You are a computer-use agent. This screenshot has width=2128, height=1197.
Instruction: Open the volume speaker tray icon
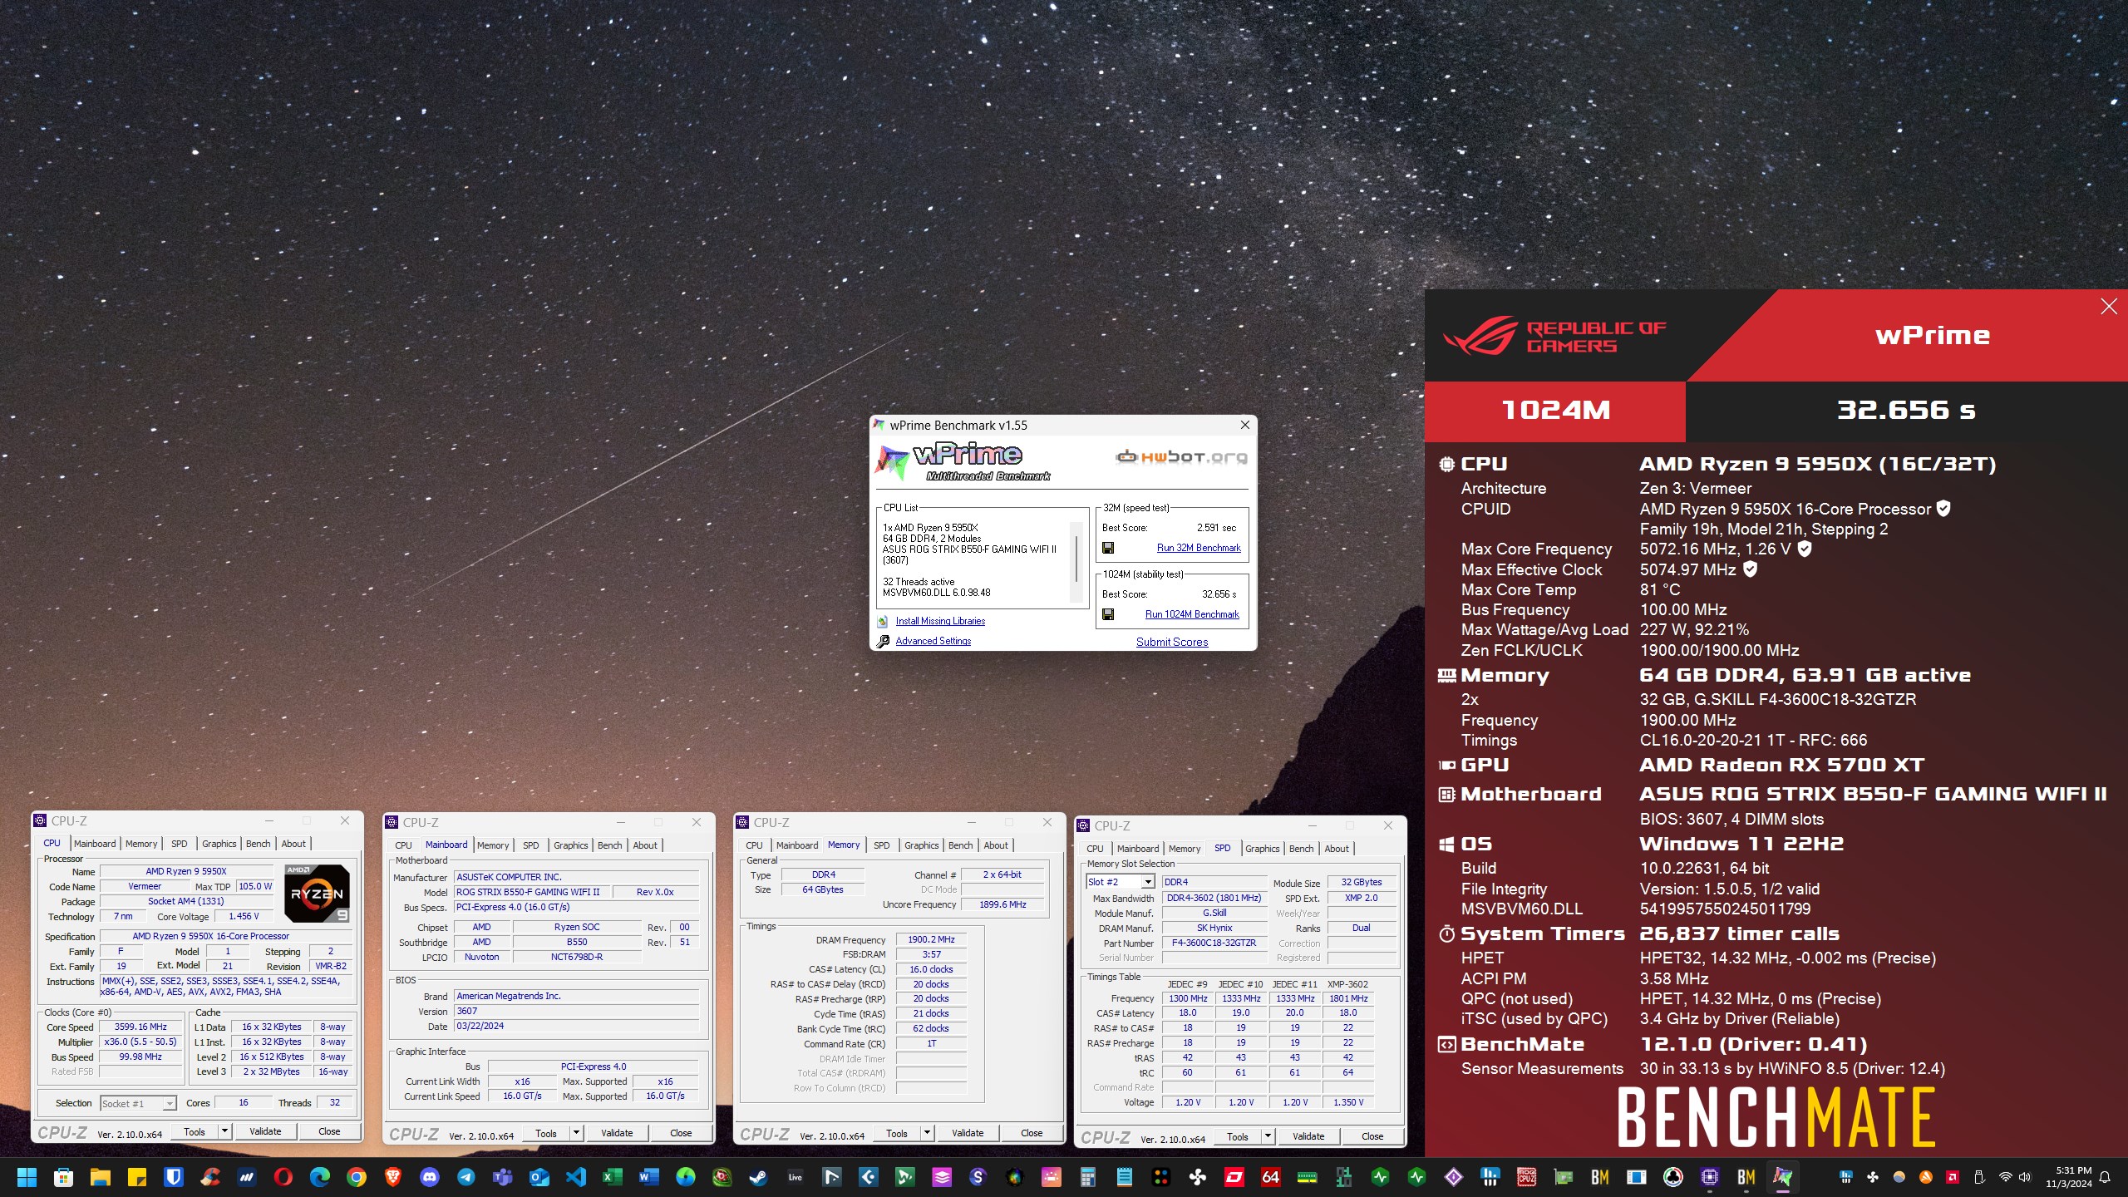(x=2024, y=1177)
